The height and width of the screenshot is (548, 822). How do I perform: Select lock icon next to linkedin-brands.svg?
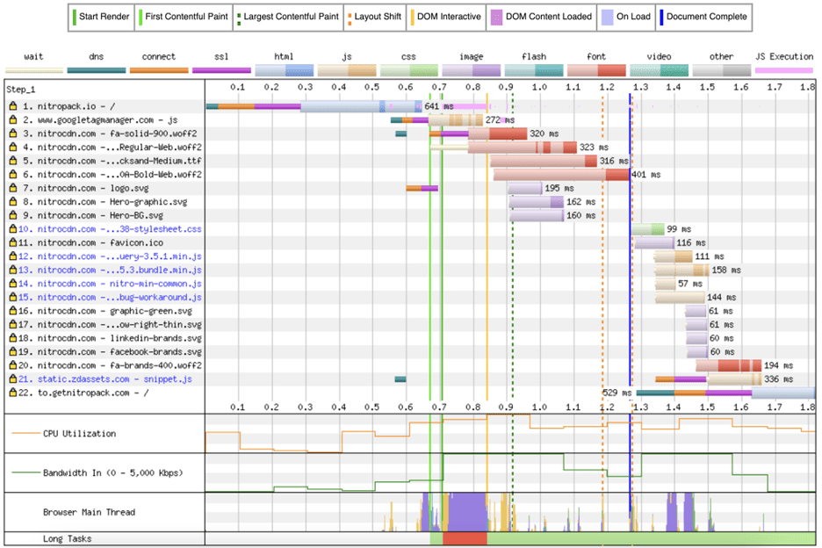pyautogui.click(x=13, y=338)
